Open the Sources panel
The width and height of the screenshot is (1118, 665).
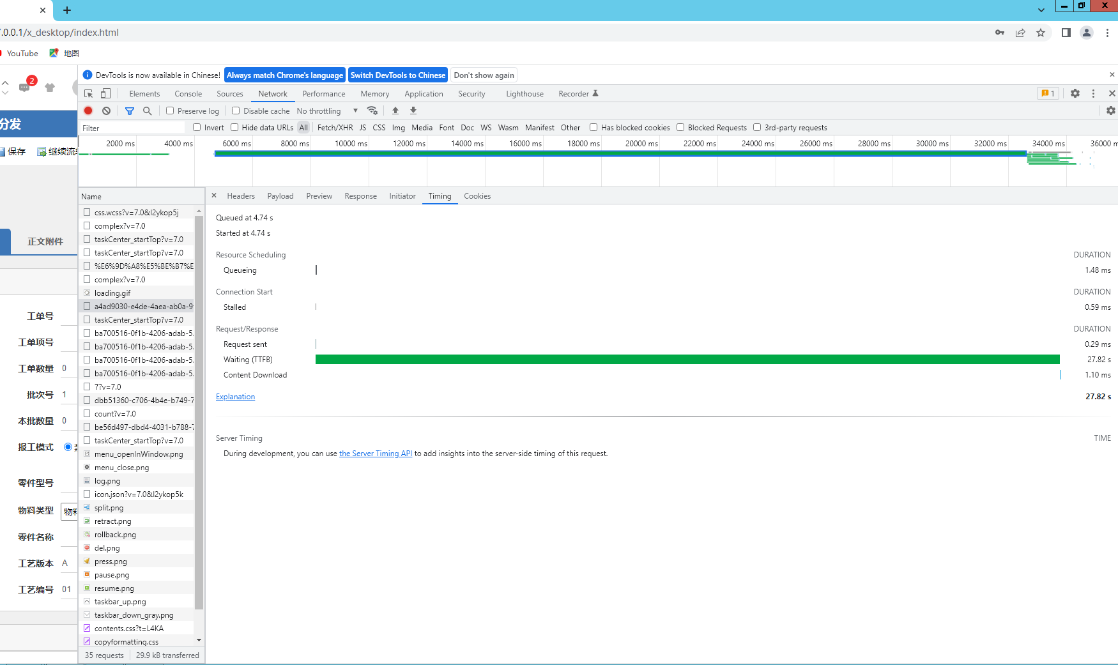tap(230, 93)
